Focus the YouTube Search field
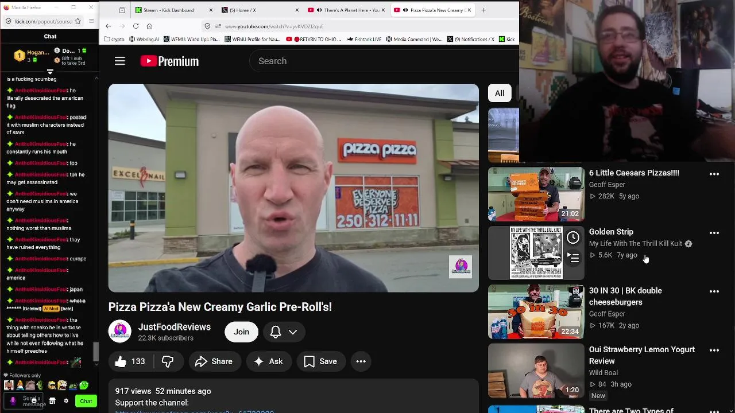Image resolution: width=735 pixels, height=413 pixels. pos(385,61)
